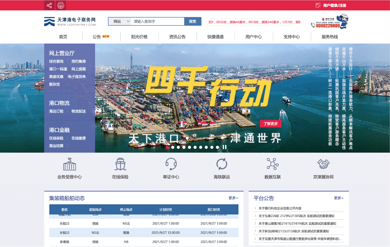Click the 单证中心 headset icon
390x247 pixels.
[x=171, y=164]
